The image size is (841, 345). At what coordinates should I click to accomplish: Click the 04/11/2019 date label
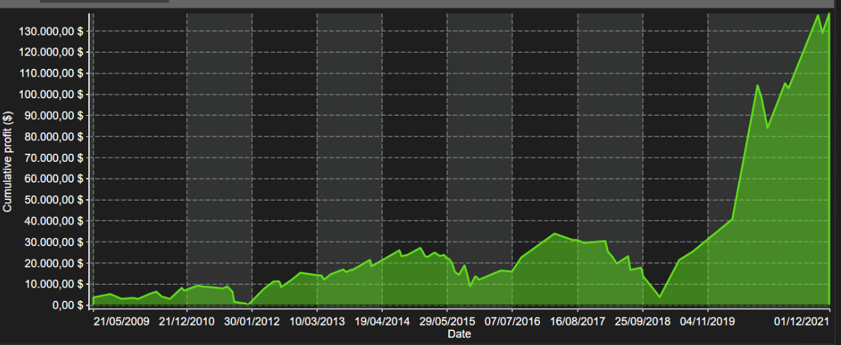[708, 322]
